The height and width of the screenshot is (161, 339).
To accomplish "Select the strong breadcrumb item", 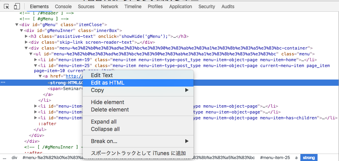I will (x=309, y=157).
